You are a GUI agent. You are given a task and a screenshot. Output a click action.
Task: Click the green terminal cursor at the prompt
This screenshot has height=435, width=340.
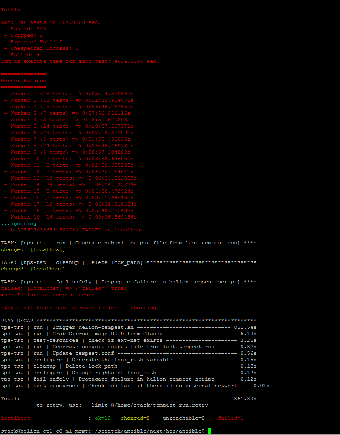[x=210, y=431]
